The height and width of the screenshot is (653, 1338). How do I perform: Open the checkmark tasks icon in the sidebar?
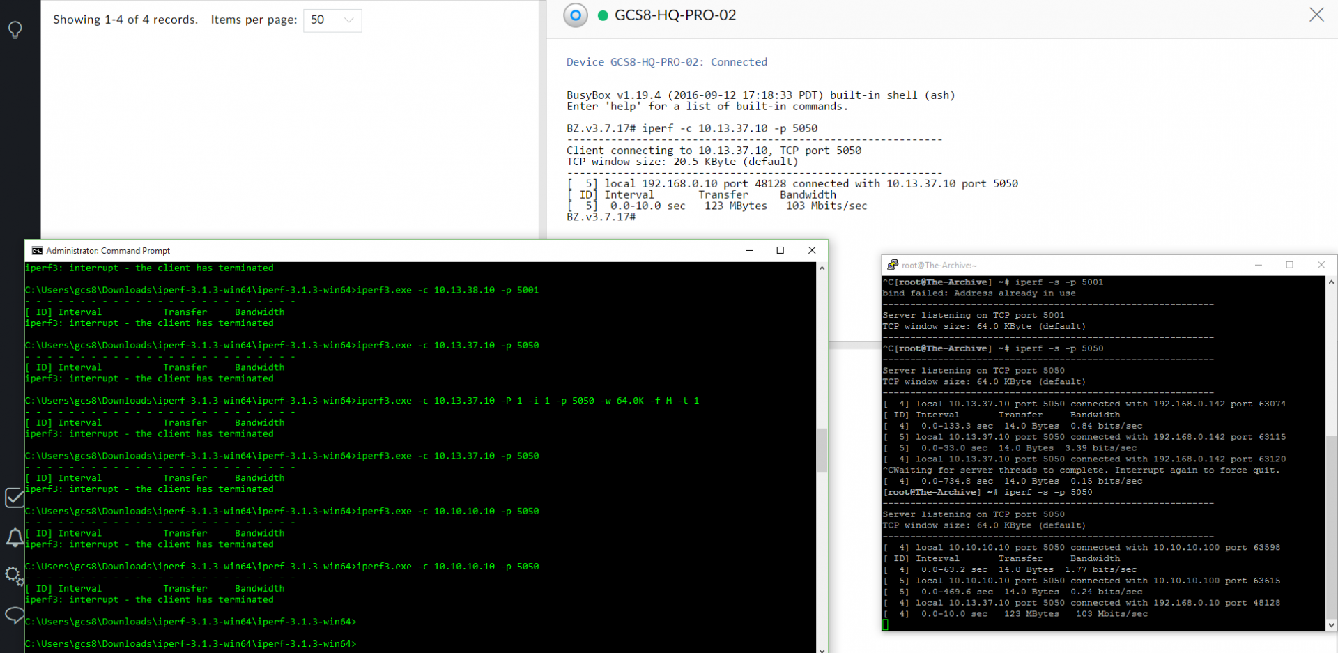point(14,498)
